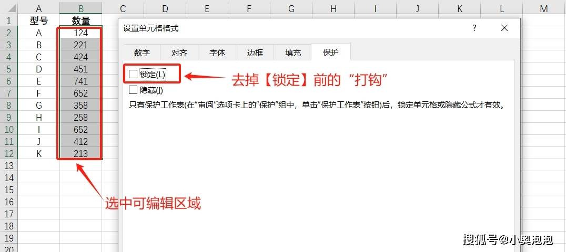The width and height of the screenshot is (566, 252).
Task: Select row 19 header
Action: [8, 238]
